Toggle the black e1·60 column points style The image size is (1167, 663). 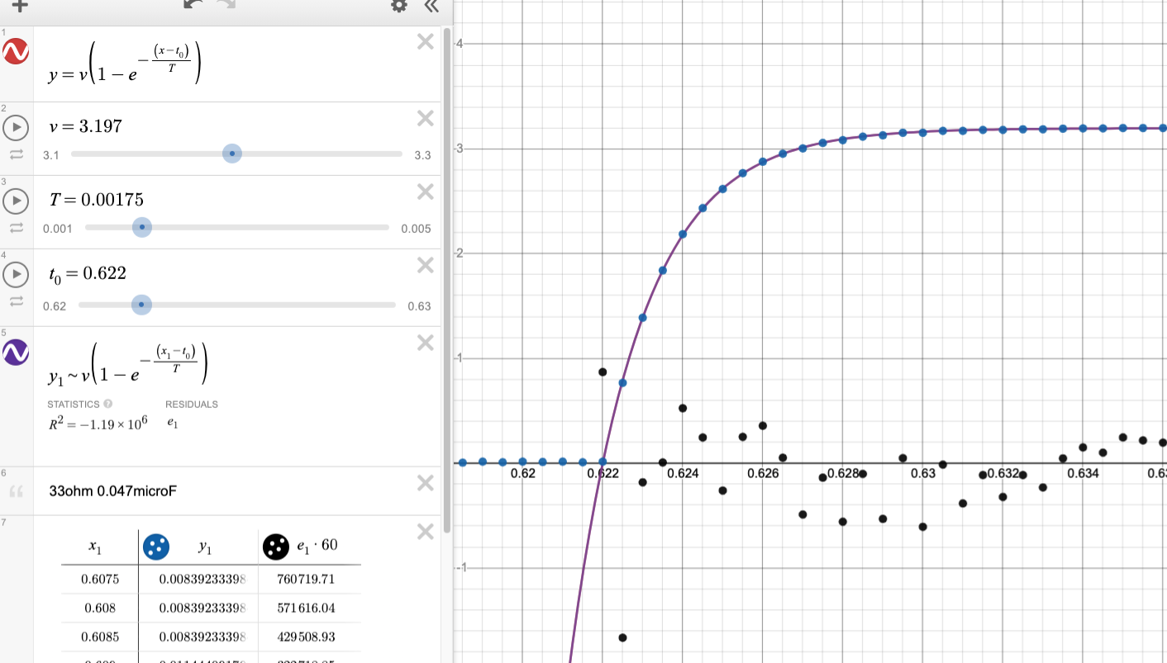tap(276, 546)
